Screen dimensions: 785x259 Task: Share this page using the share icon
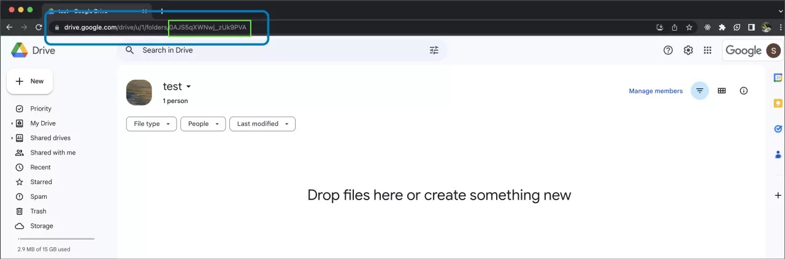[x=675, y=27]
